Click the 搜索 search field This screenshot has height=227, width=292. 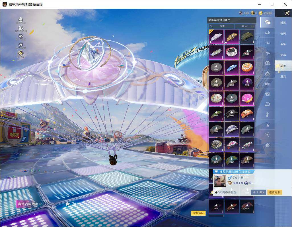coord(221,26)
